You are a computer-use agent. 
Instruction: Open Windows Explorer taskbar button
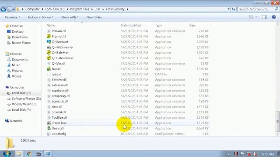19,154
